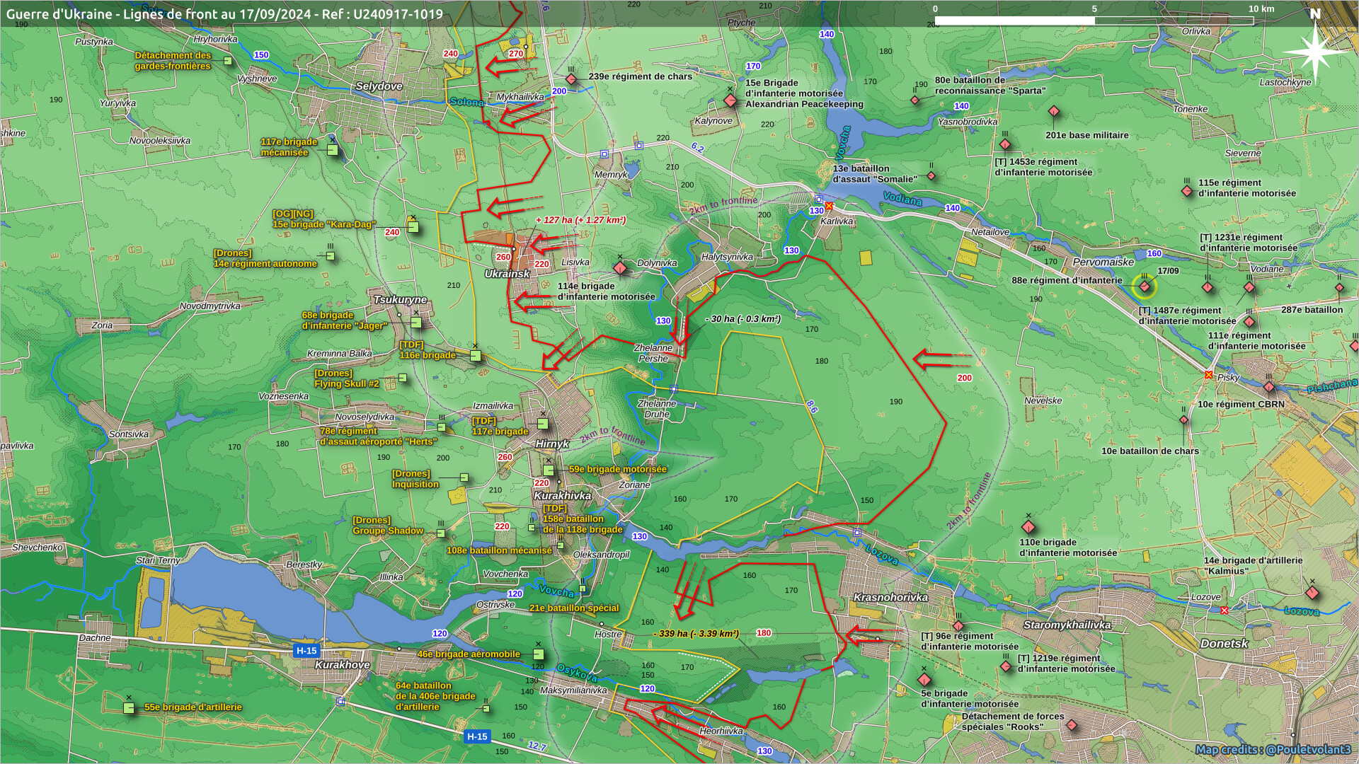Click the Map credits @Pouletvolant3 text

click(1274, 749)
